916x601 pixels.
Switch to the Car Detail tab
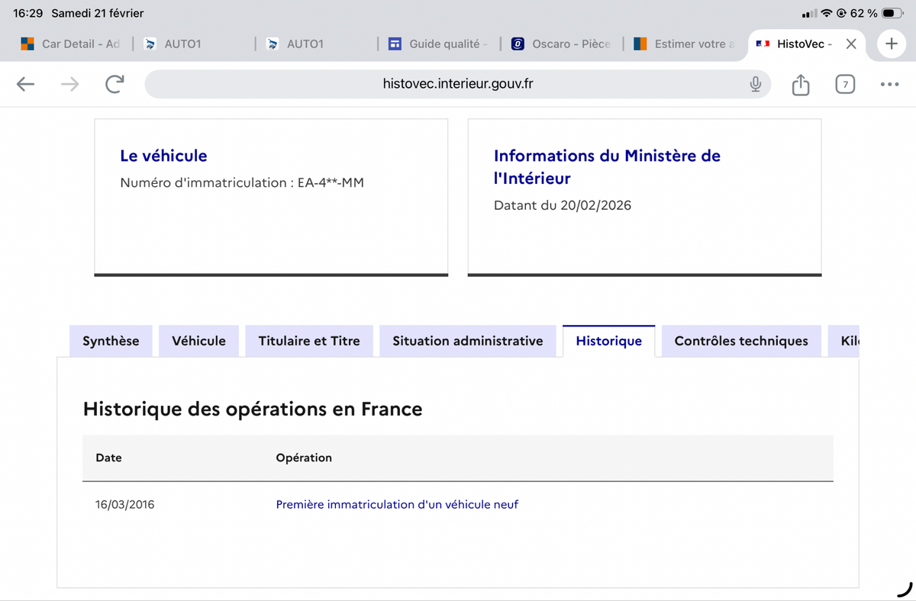coord(70,44)
